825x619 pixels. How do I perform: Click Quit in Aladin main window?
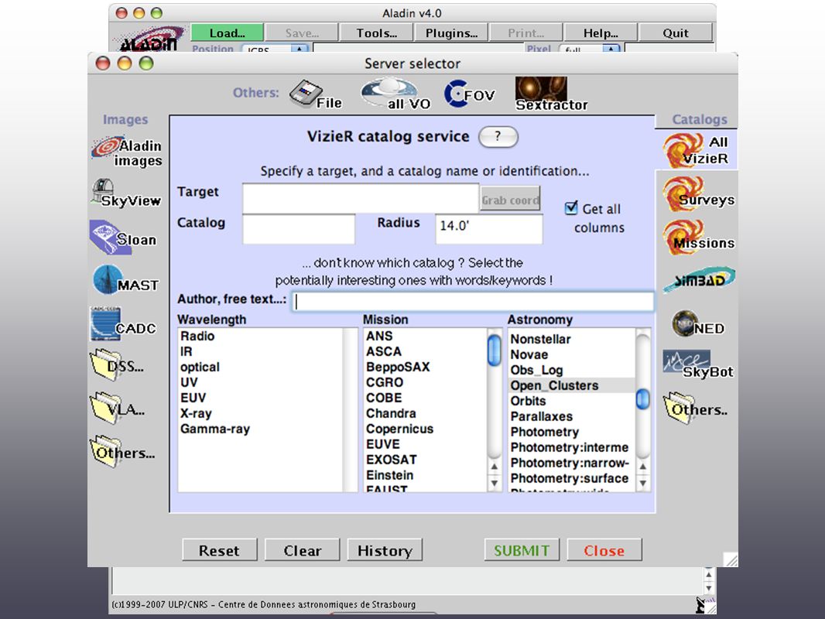tap(675, 32)
